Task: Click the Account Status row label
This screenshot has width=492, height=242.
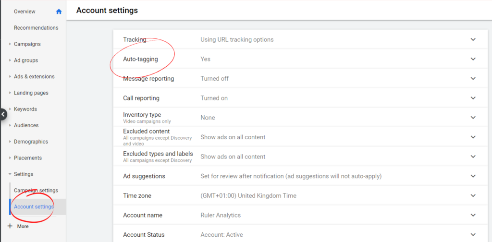Action: (x=144, y=235)
